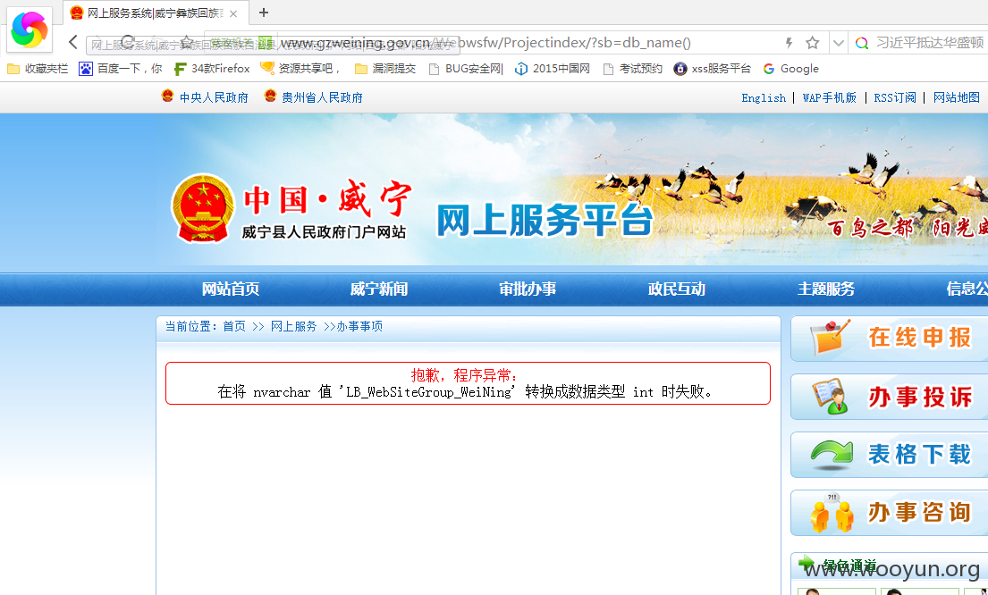988x595 pixels.
Task: Click the 网上服务平台 banner title
Action: [x=545, y=220]
